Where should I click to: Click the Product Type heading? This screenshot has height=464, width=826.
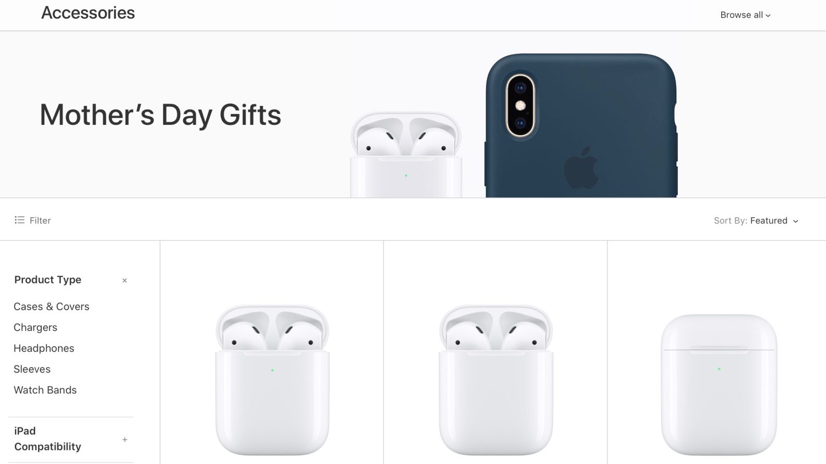pos(47,280)
